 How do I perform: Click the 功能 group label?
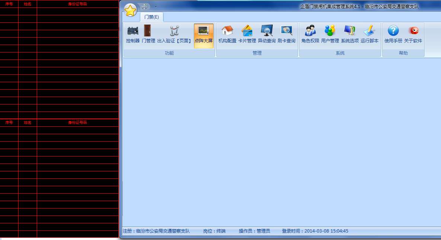click(169, 53)
